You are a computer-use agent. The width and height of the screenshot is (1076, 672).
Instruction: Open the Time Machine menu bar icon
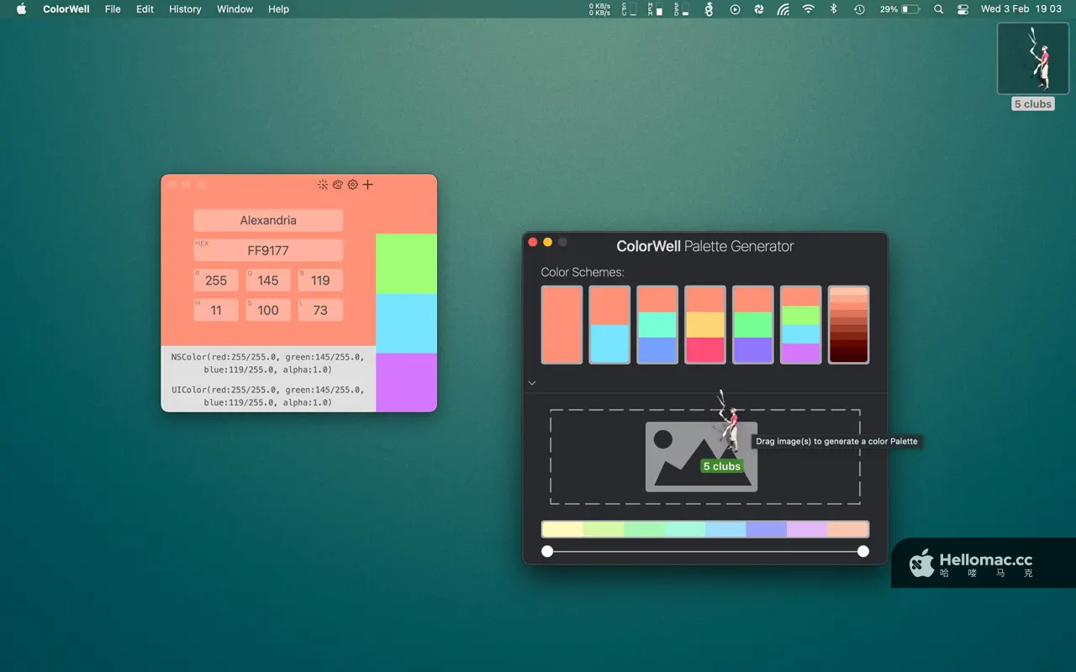pos(859,9)
